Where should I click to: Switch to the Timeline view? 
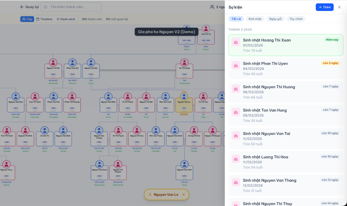tap(44, 19)
